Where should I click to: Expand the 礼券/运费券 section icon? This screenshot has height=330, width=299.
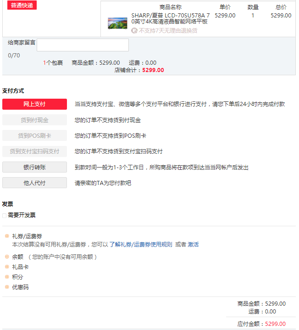click(7, 236)
